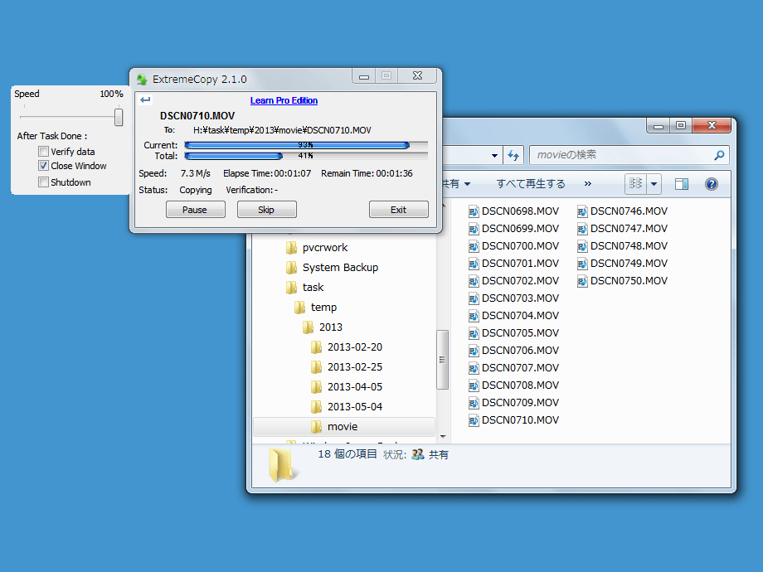Click the Total progress bar
Viewport: 763px width, 572px height.
click(x=306, y=156)
